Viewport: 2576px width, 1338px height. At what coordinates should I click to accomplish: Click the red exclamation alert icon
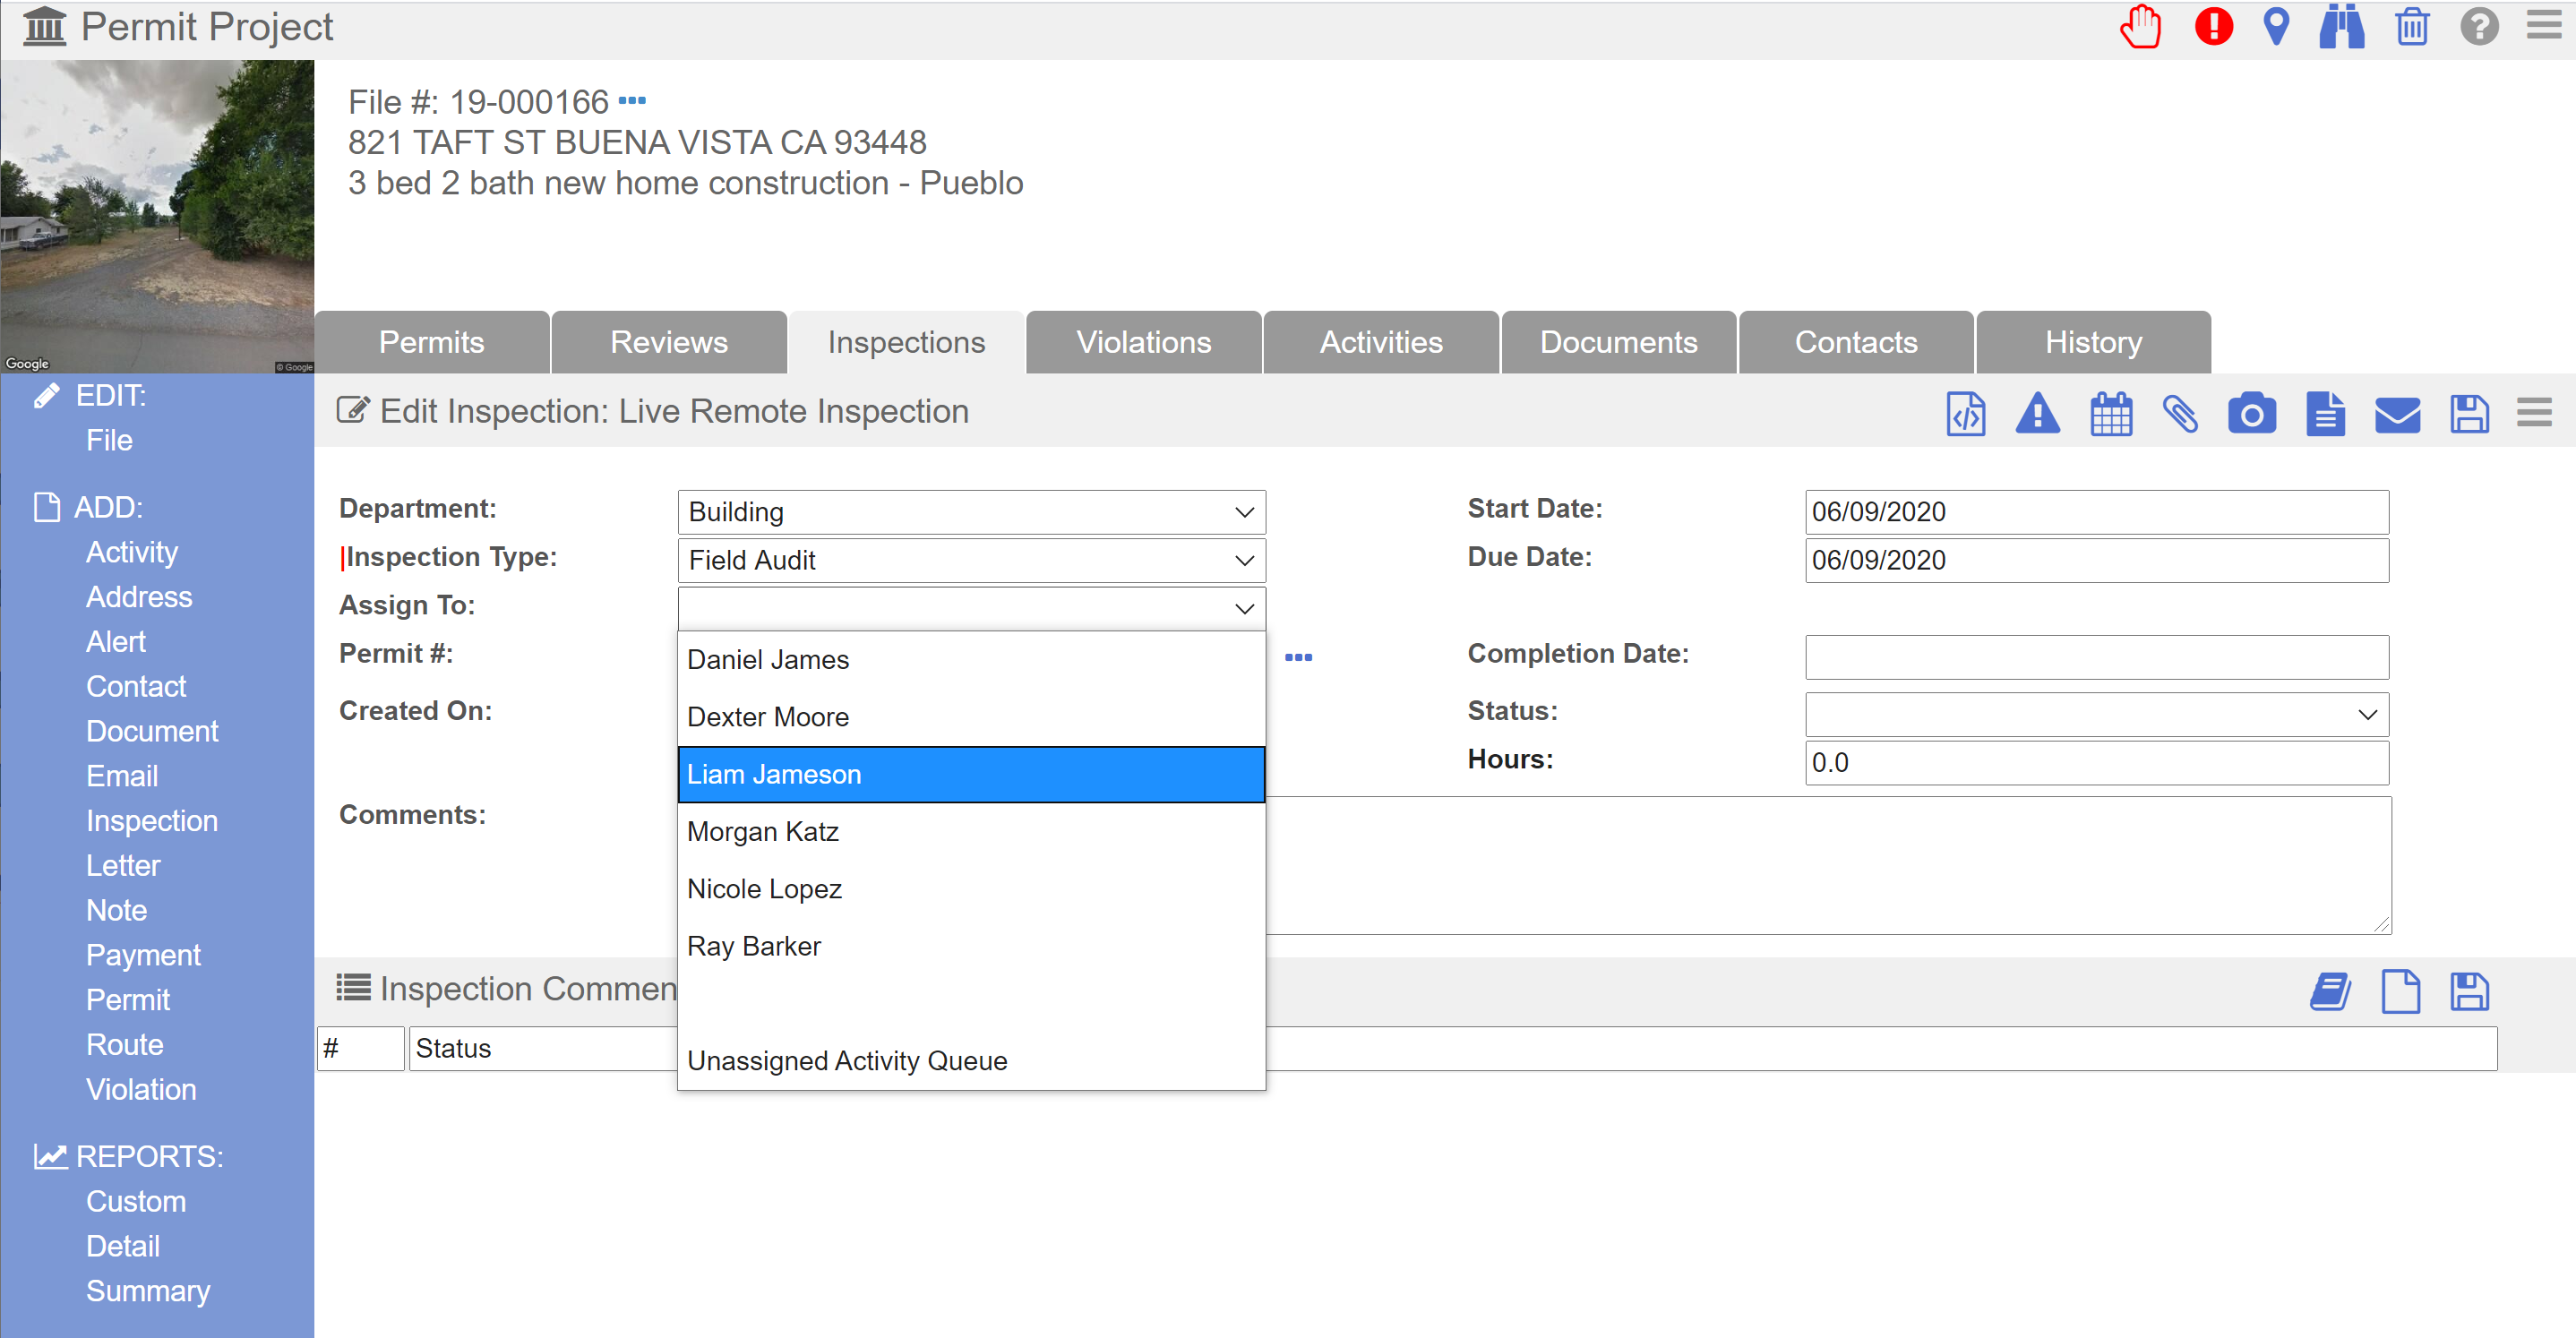(2213, 27)
